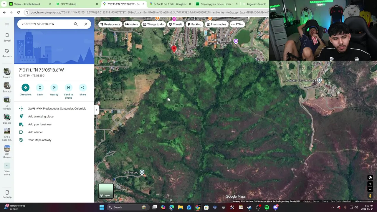Clear the coordinates search with X
The image size is (377, 212).
[86, 24]
